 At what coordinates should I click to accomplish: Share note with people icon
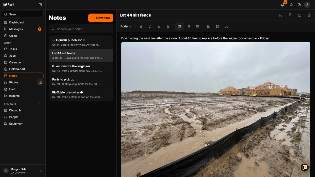click(x=281, y=15)
